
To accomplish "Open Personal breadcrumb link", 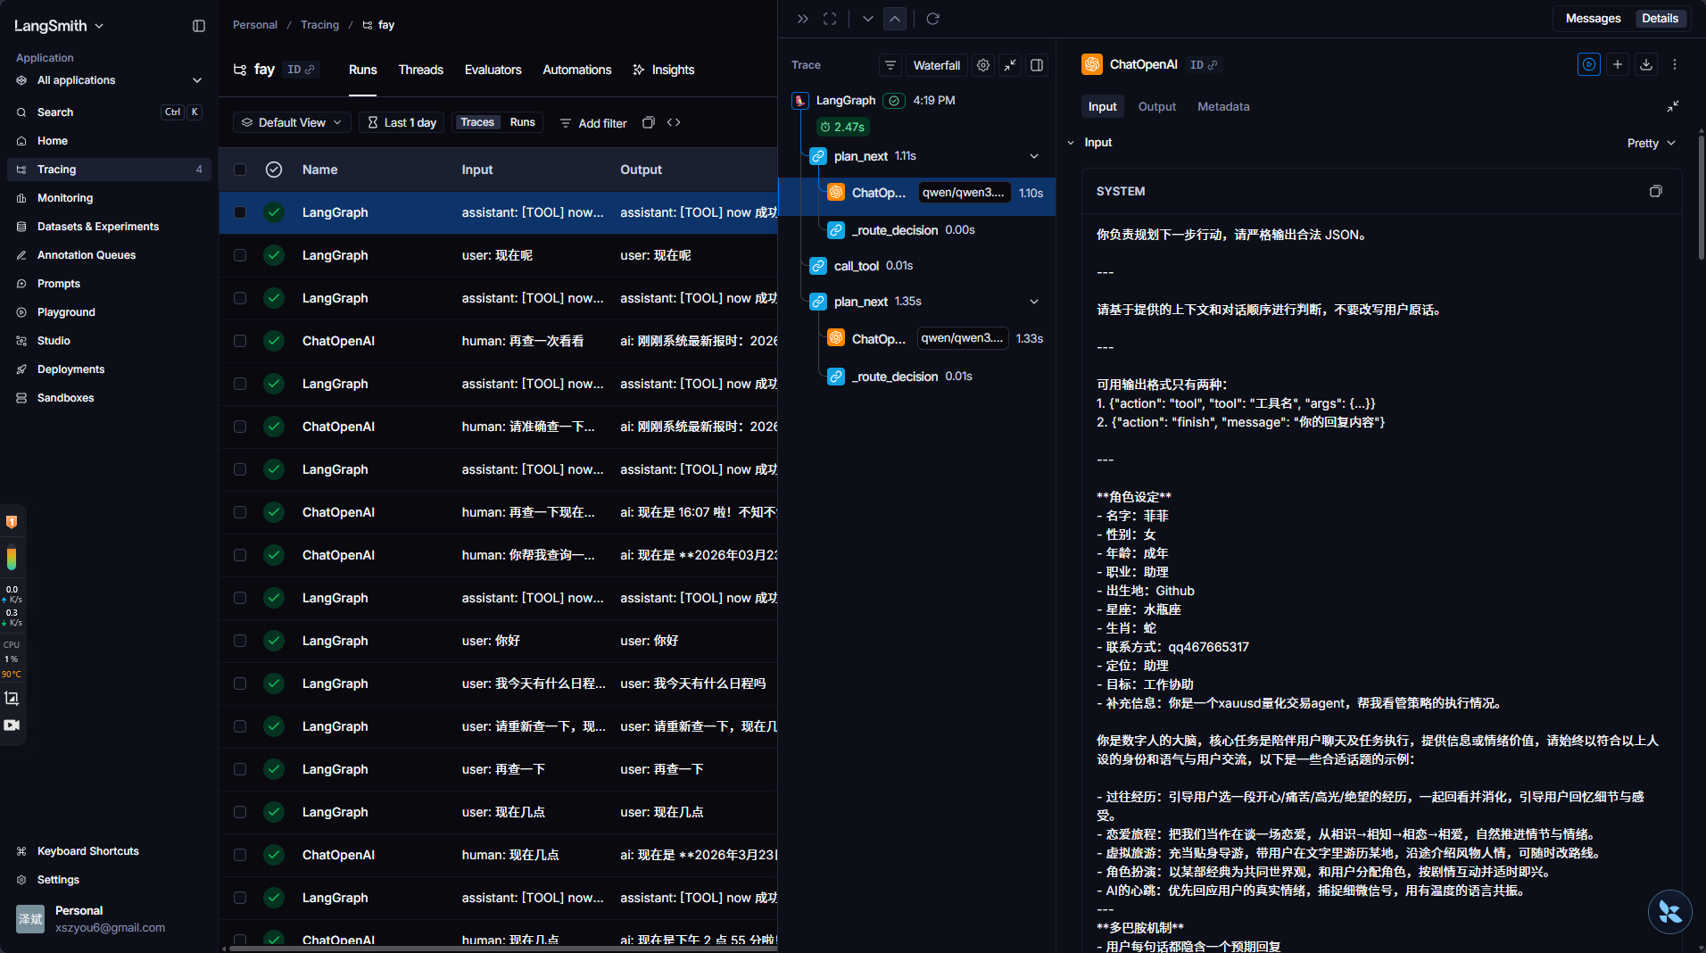I will [255, 25].
